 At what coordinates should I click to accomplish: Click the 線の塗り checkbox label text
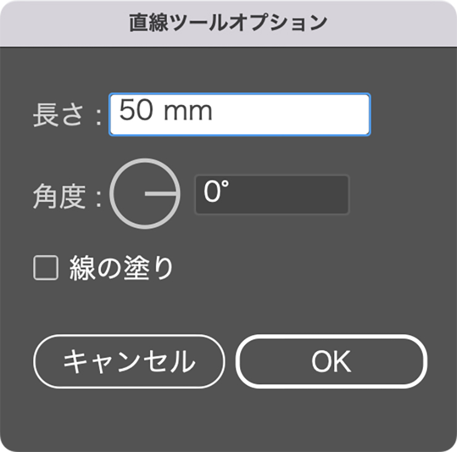pyautogui.click(x=122, y=269)
